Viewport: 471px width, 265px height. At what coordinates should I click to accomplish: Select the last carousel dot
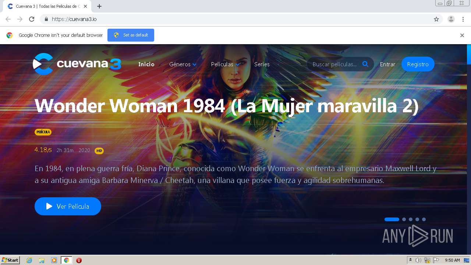424,219
